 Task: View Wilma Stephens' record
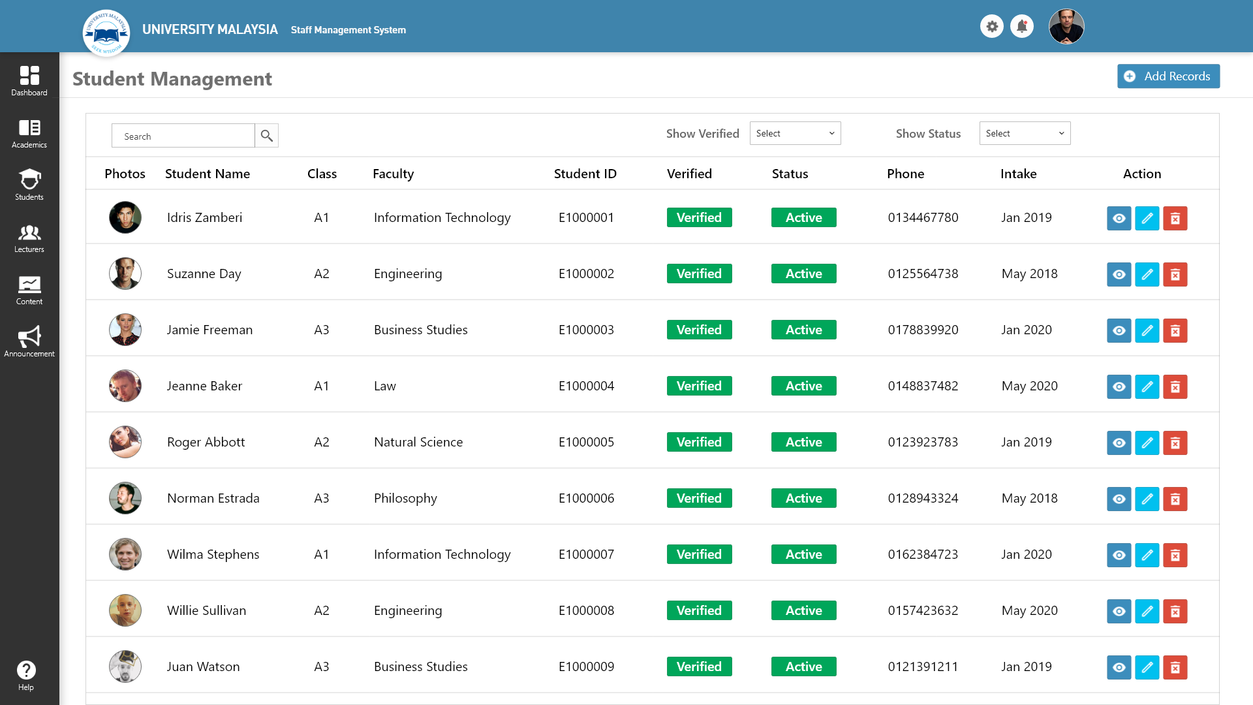1119,555
